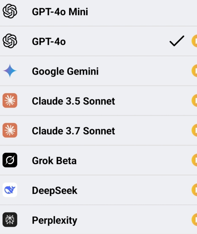Click the checkmark on the GPT-4o row
The image size is (197, 234).
[x=177, y=41]
